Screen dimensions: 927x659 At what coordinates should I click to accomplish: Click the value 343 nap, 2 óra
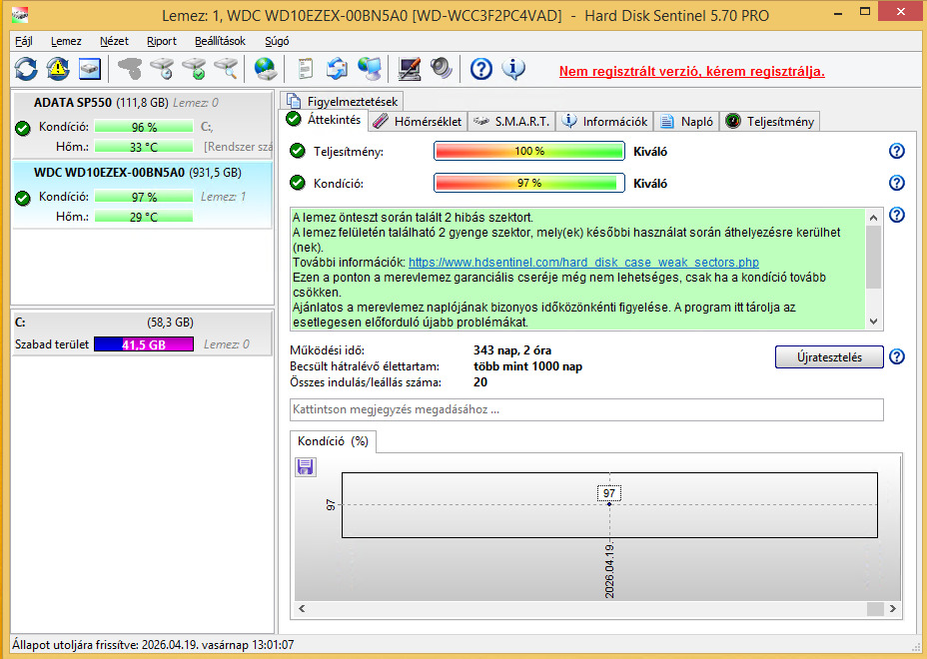pos(512,350)
